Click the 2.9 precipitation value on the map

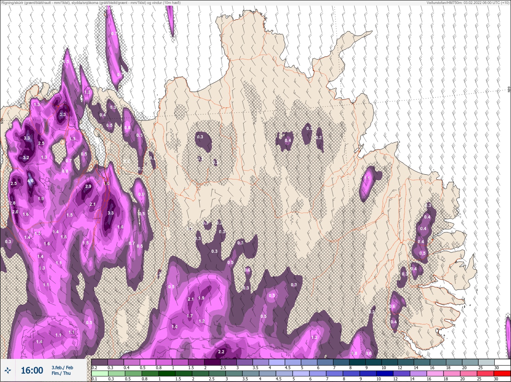tap(88, 186)
